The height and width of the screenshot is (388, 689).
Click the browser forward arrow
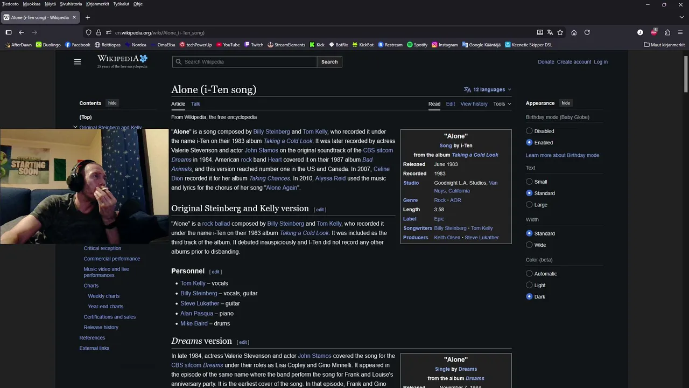pyautogui.click(x=34, y=32)
